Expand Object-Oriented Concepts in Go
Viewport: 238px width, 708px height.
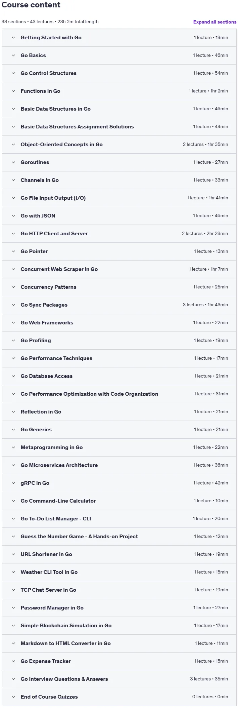pos(119,145)
